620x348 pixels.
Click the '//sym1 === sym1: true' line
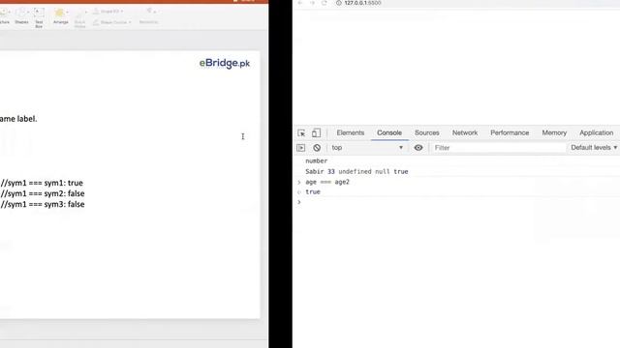(42, 183)
